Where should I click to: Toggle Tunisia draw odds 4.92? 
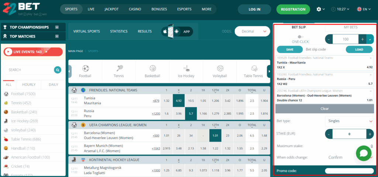tap(179, 101)
